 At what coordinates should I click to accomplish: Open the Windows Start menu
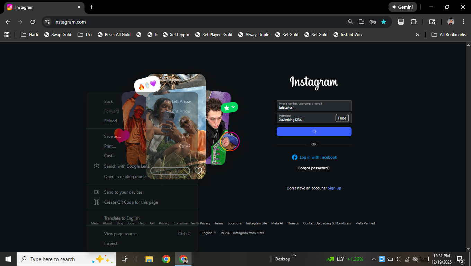click(x=8, y=259)
